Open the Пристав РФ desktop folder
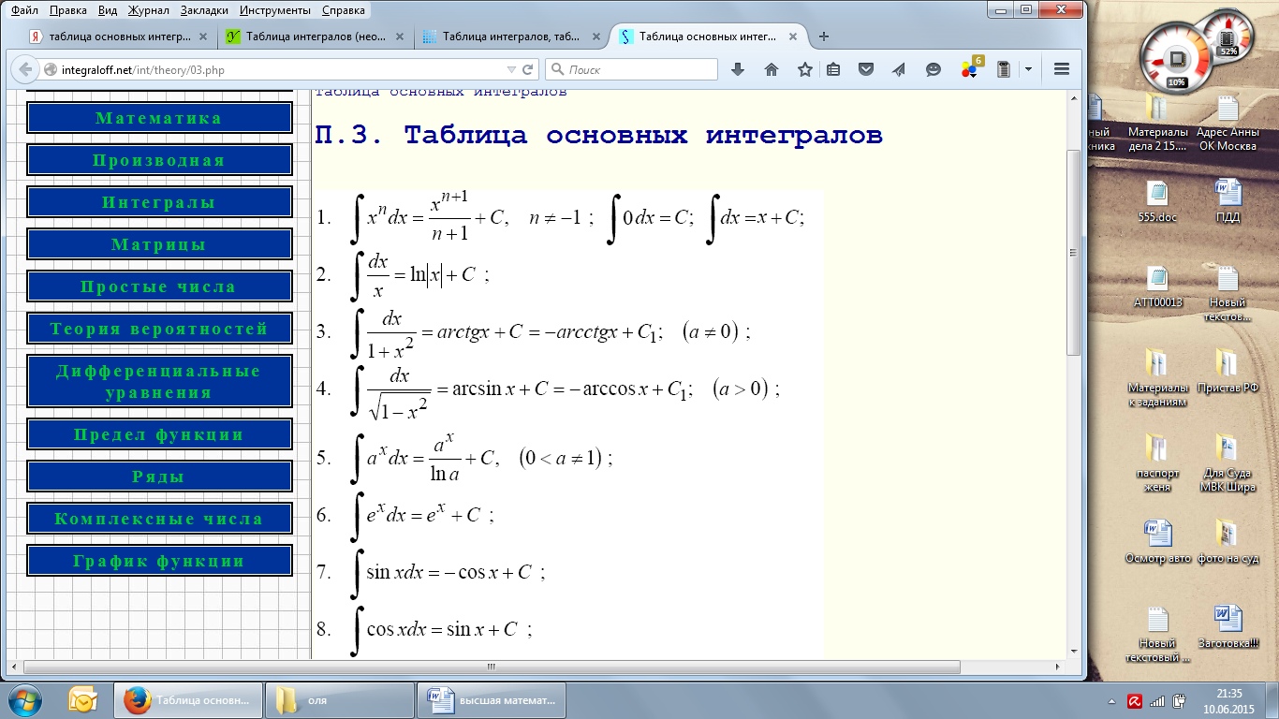 point(1228,373)
